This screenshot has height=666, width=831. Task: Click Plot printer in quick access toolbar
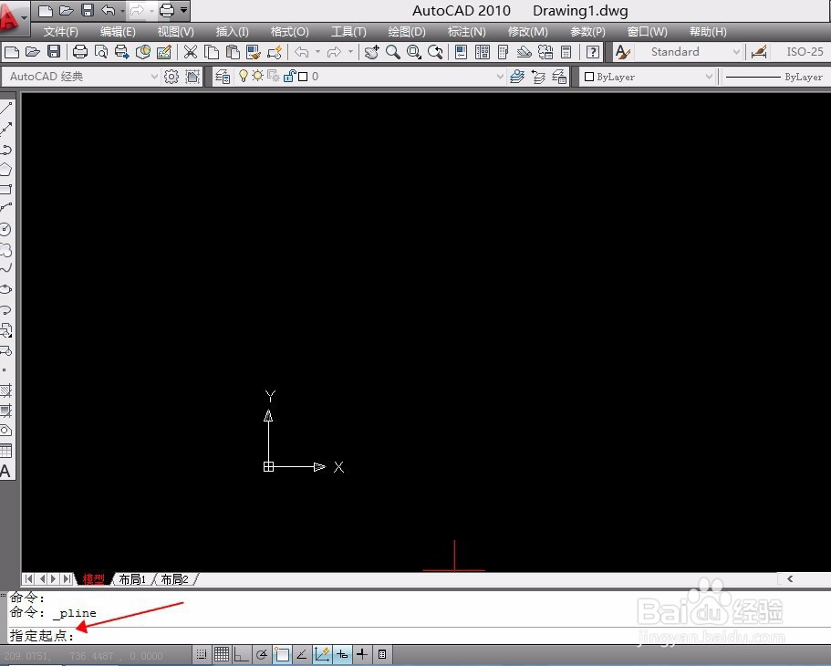[x=166, y=10]
